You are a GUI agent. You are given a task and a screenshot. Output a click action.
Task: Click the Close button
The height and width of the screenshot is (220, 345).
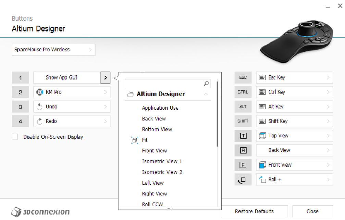coord(312,211)
